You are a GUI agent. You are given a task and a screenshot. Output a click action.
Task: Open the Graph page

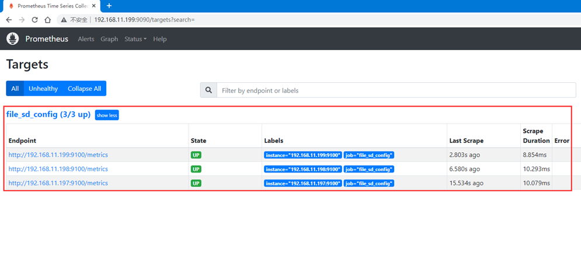click(x=109, y=39)
